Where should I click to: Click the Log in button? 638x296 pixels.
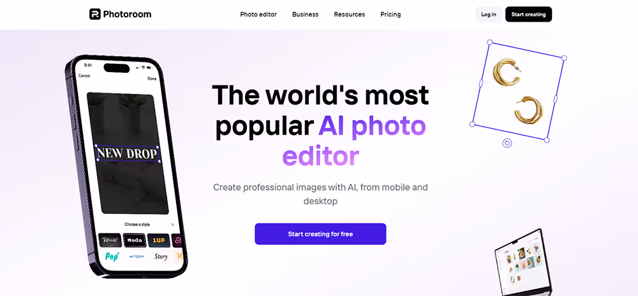click(489, 14)
